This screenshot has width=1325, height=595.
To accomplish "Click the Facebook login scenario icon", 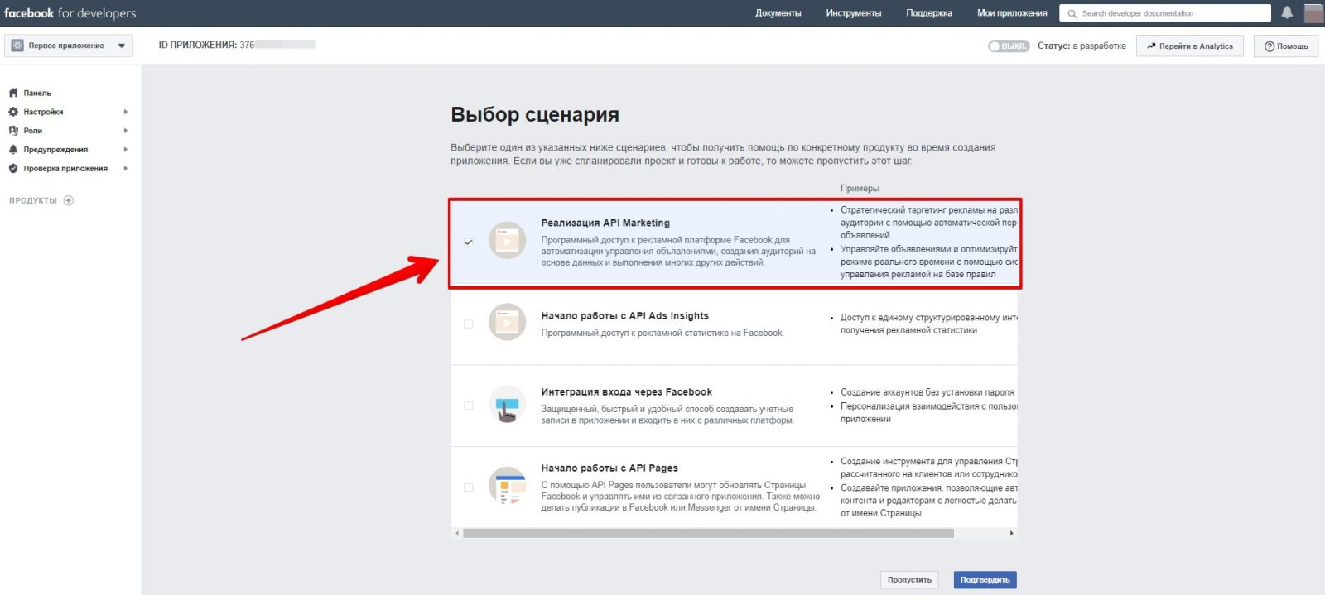I will pos(507,405).
